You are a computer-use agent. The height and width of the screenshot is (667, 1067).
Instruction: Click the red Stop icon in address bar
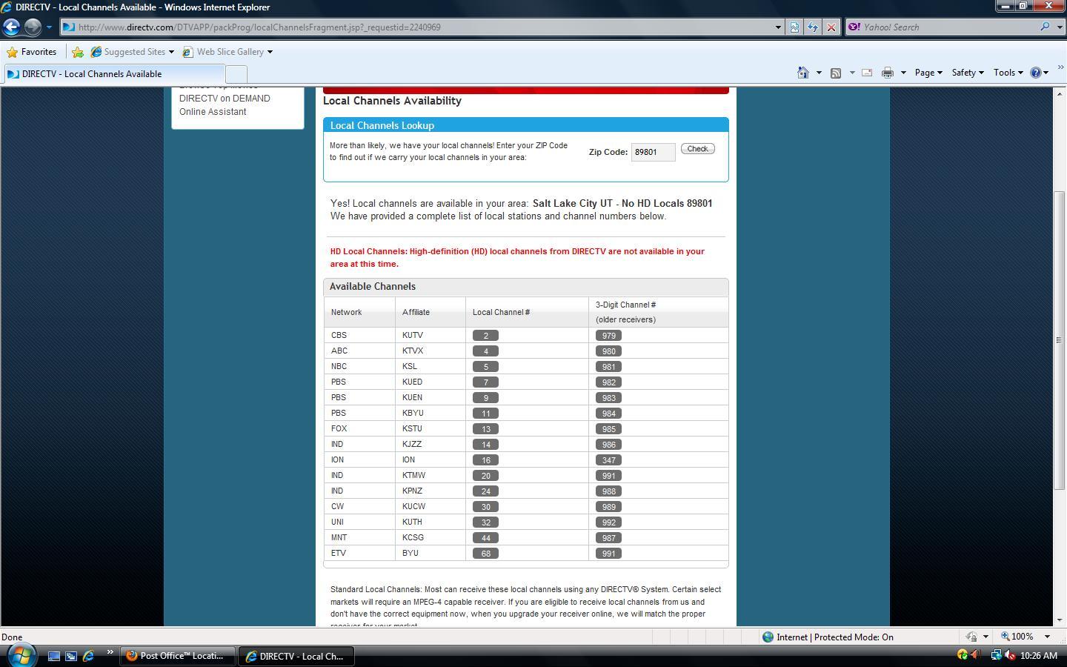[831, 27]
